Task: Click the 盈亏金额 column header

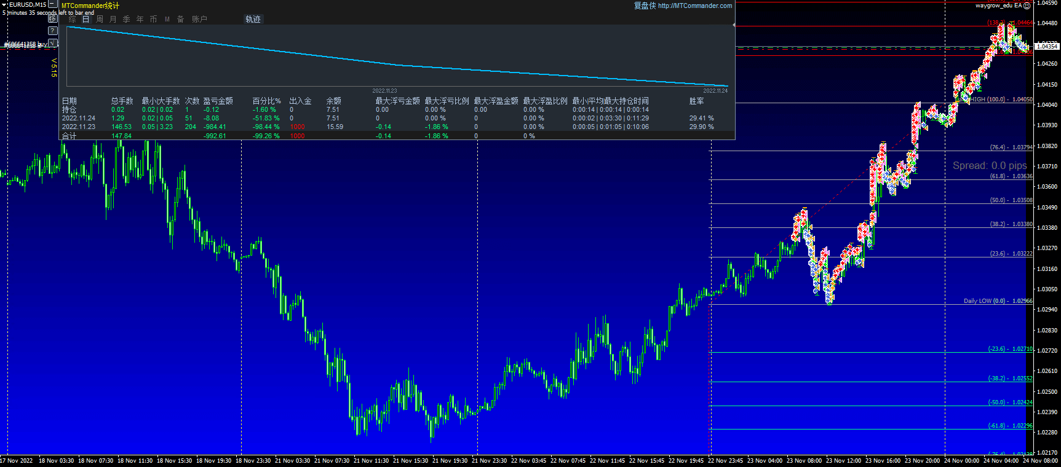Action: click(x=218, y=101)
